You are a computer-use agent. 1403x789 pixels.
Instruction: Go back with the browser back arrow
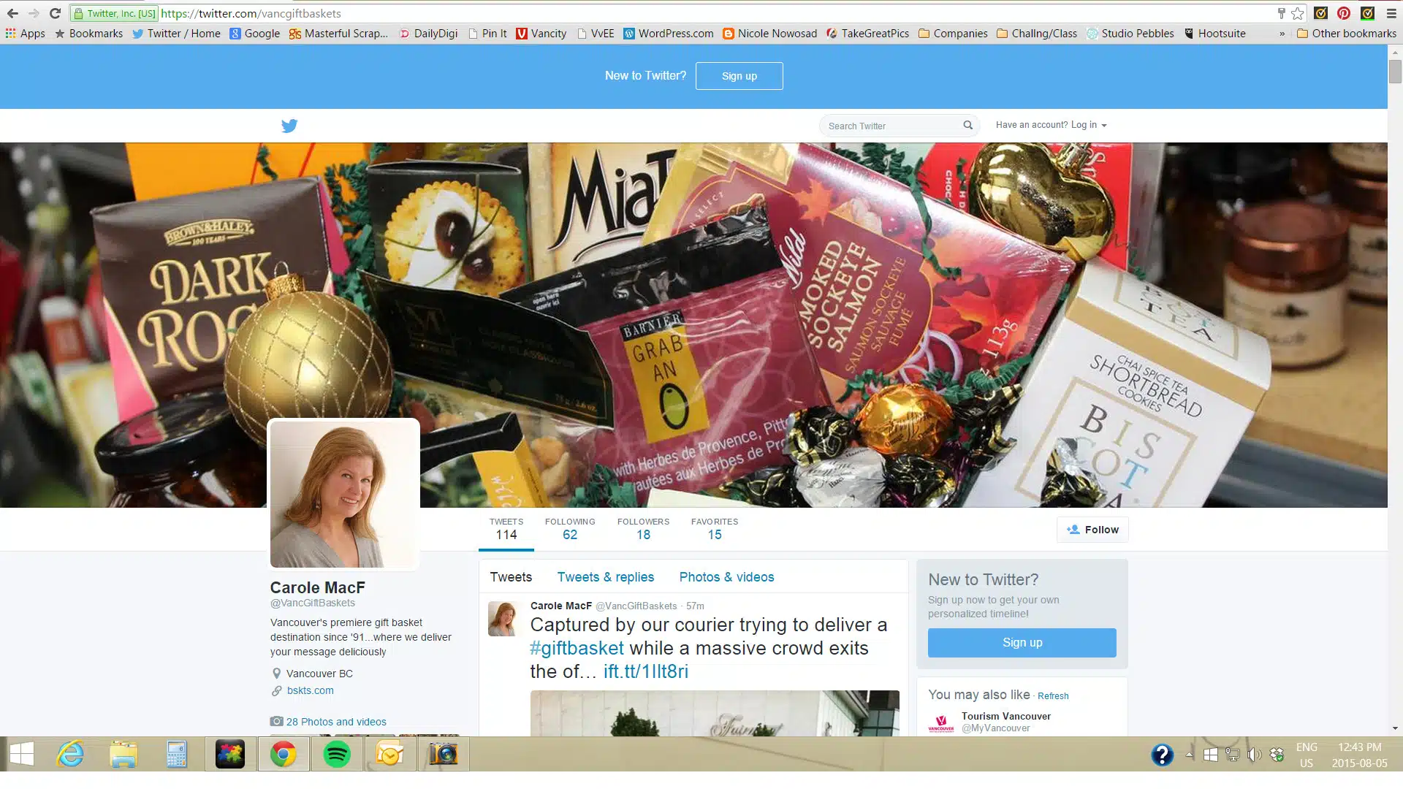[12, 13]
